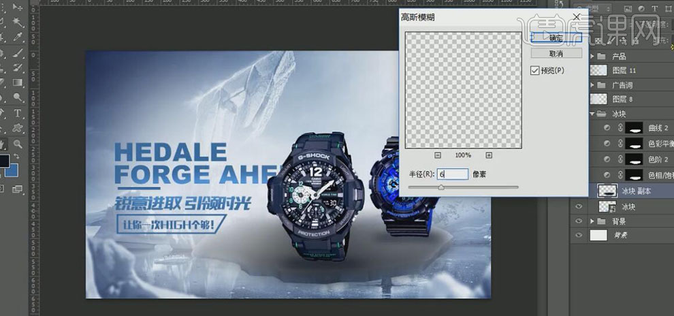Zoom in the Gaussian blur preview
This screenshot has width=674, height=316.
tap(489, 155)
